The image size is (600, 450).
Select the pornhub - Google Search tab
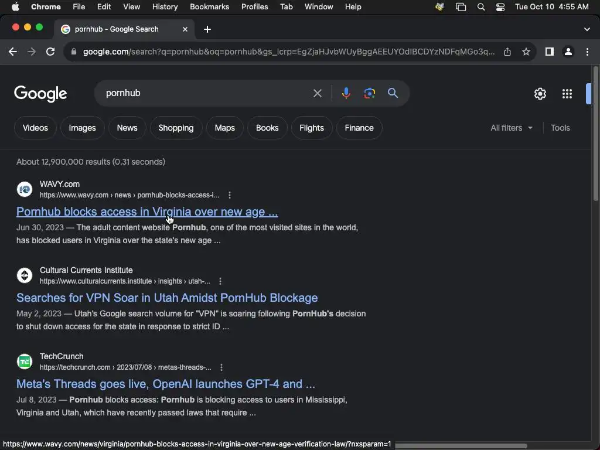click(x=124, y=29)
